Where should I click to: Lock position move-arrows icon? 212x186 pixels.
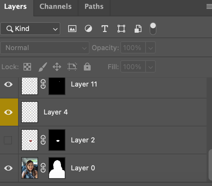coord(57,67)
